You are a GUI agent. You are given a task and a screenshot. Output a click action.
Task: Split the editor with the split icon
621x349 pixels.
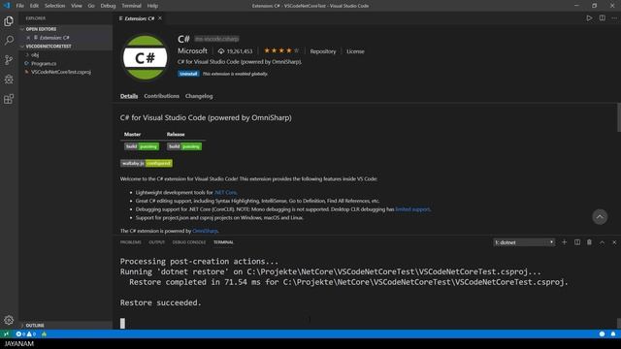(x=602, y=18)
